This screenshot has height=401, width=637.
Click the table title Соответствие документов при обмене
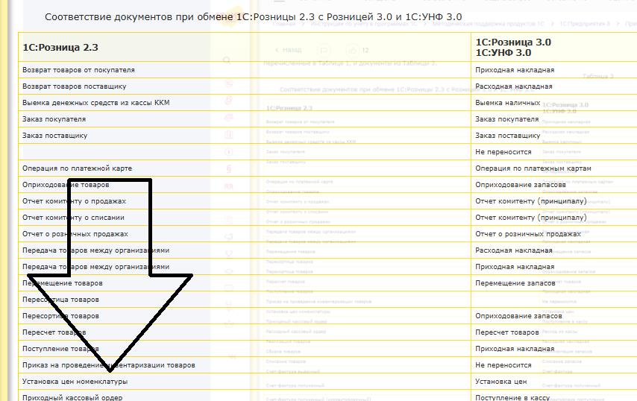coord(253,17)
